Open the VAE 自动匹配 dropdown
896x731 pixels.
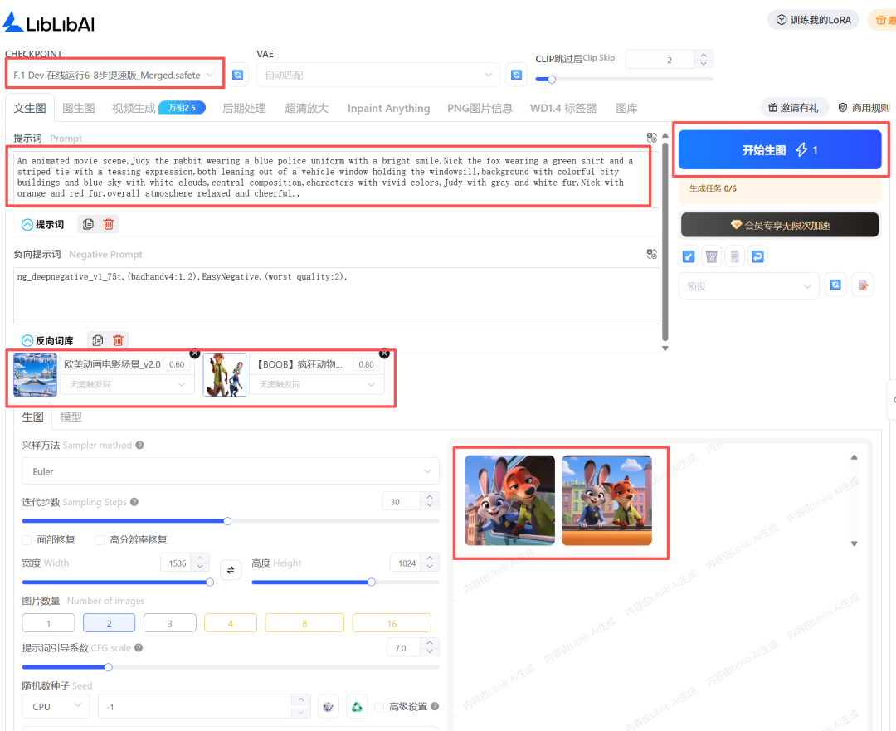378,75
